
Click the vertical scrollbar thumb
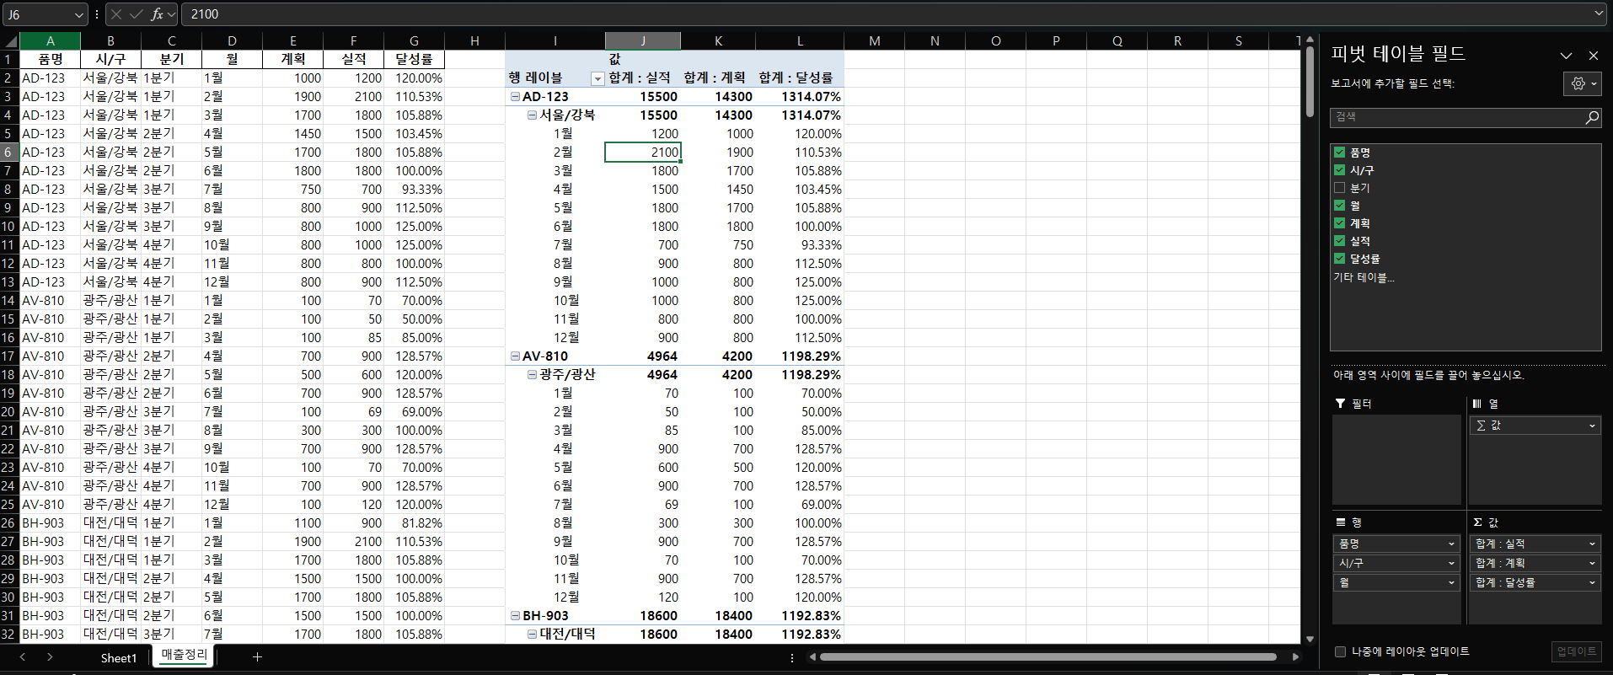click(1310, 82)
